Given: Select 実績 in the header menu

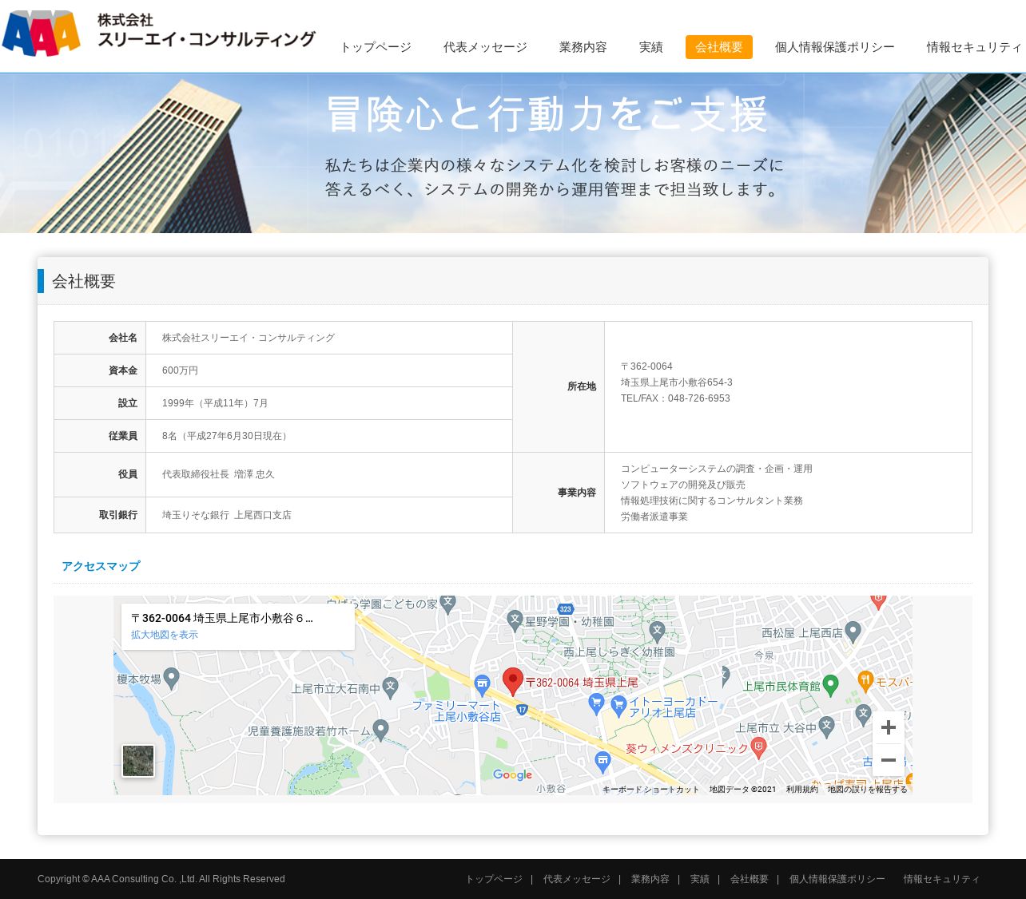Looking at the screenshot, I should (650, 47).
